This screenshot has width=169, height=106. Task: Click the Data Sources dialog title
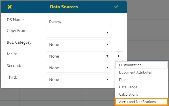pyautogui.click(x=64, y=7)
